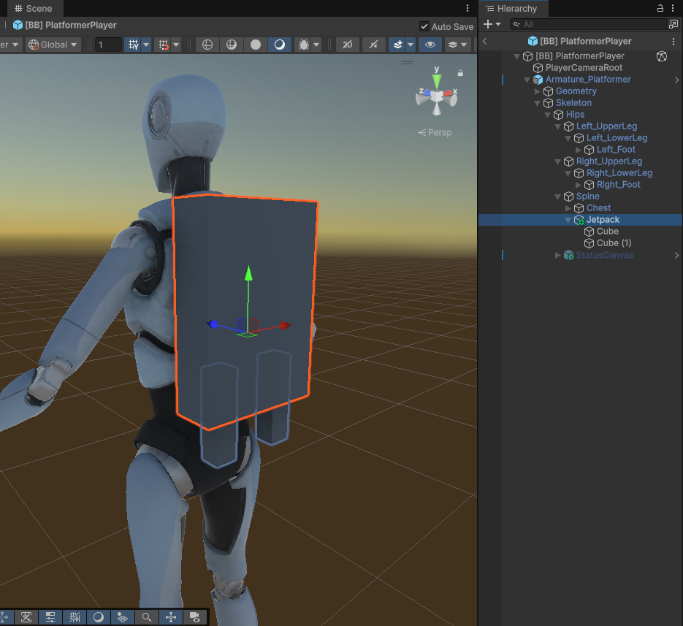Toggle the debug draw mode bug icon
683x626 pixels.
303,45
